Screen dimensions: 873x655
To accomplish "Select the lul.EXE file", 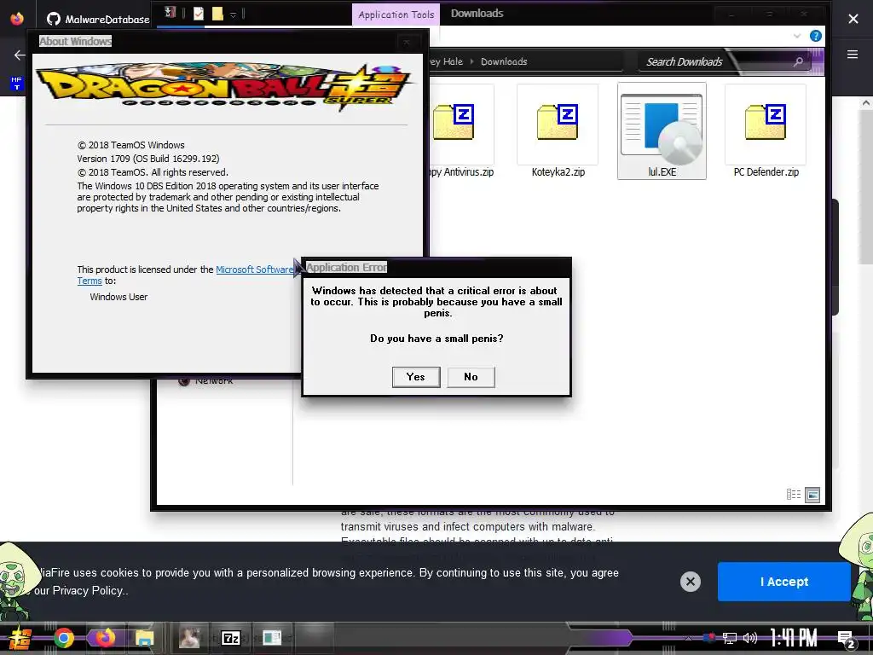I will click(662, 130).
